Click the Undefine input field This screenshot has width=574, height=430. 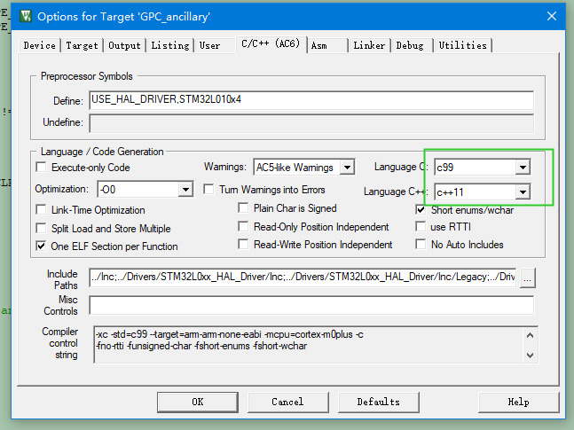point(311,123)
